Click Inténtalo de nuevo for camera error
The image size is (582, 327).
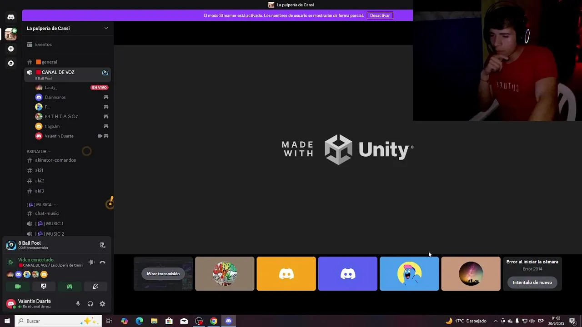coord(532,282)
